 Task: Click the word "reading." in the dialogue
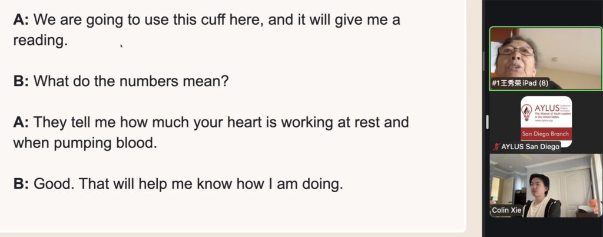[41, 40]
